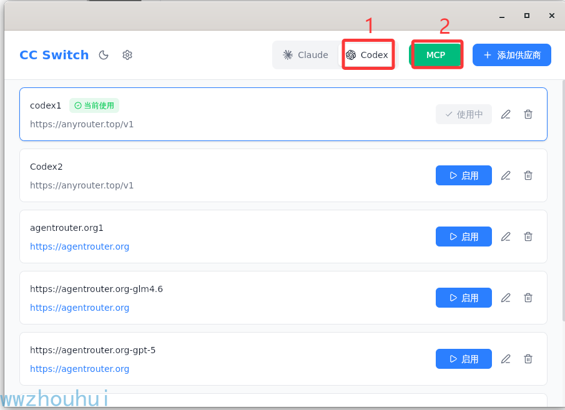Delete the agentrouter.org-gpt-5 provider
The width and height of the screenshot is (565, 410).
coord(528,359)
